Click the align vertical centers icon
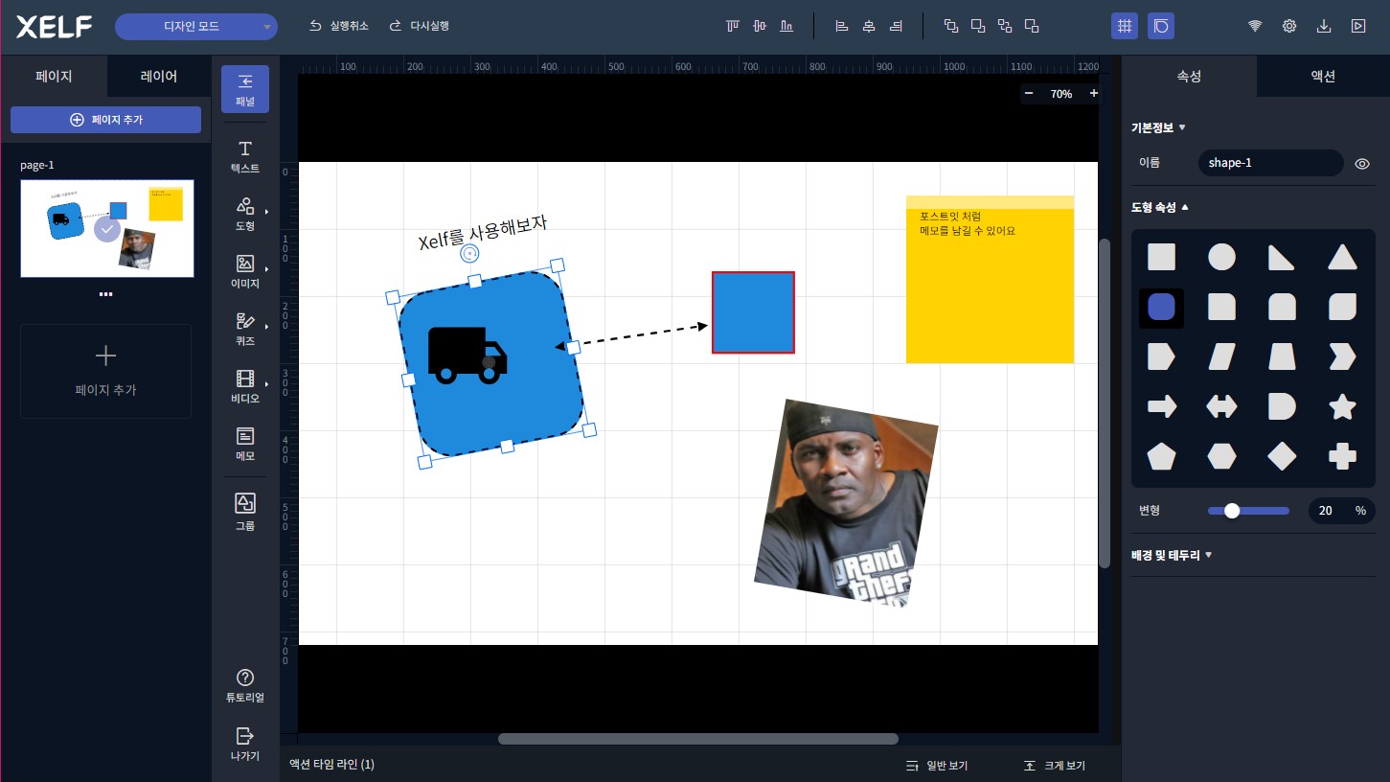 tap(761, 26)
